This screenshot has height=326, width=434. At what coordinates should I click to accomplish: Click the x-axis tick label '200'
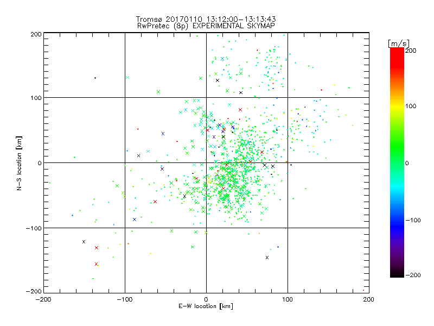tap(369, 299)
